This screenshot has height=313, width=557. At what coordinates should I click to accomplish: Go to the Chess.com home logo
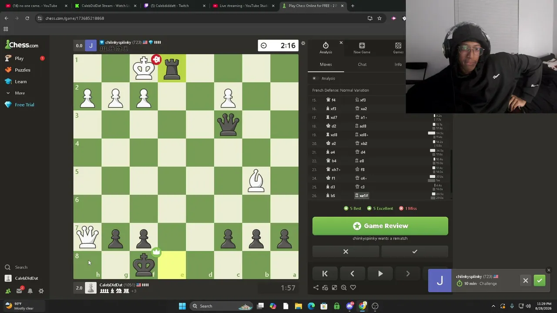(x=22, y=45)
